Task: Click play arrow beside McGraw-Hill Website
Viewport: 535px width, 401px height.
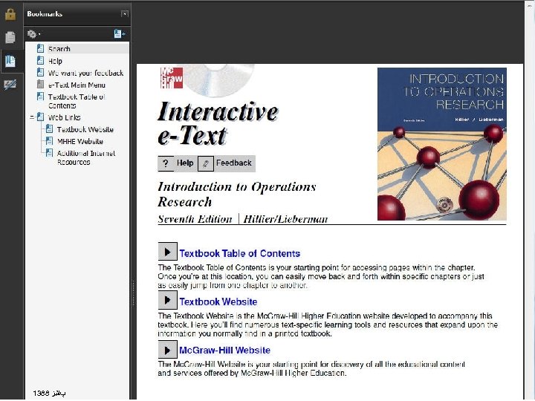Action: click(x=167, y=350)
